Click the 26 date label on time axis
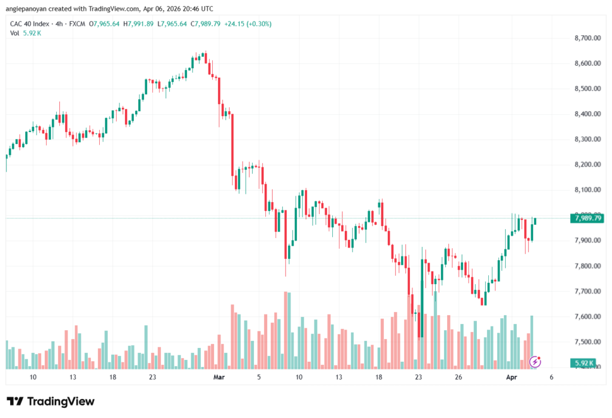The image size is (612, 418). pyautogui.click(x=458, y=378)
